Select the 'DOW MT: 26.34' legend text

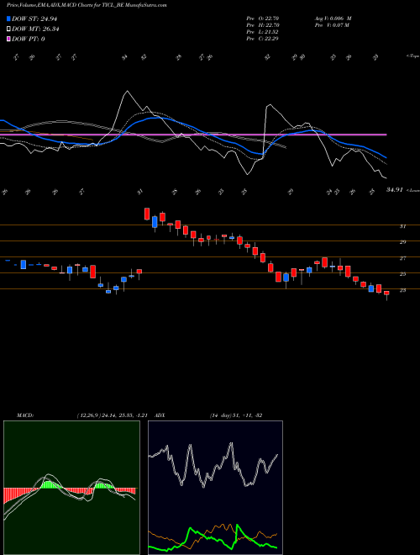coord(35,29)
